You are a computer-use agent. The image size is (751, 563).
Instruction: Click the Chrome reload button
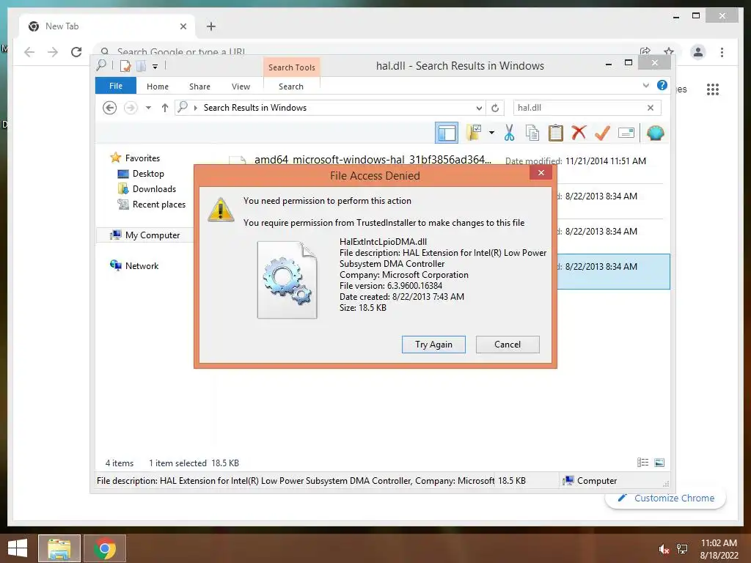[x=76, y=52]
